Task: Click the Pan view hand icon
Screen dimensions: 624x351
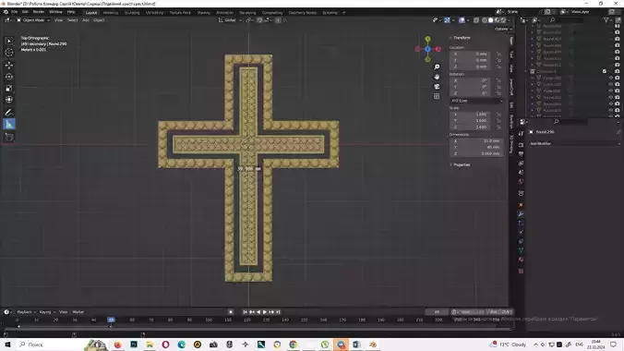Action: click(437, 77)
